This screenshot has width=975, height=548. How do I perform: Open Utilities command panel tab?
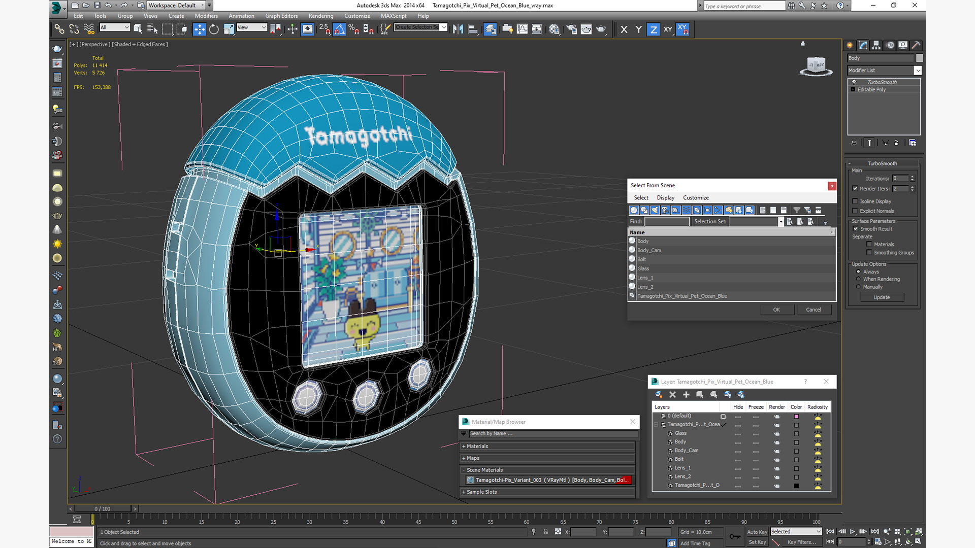(x=916, y=45)
